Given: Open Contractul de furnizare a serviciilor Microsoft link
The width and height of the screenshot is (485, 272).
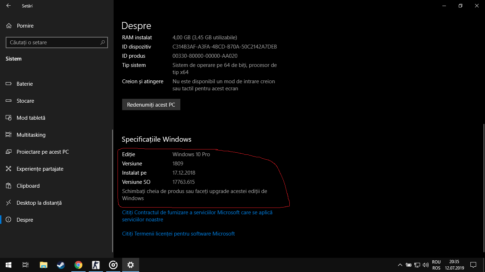Looking at the screenshot, I should pos(197,216).
